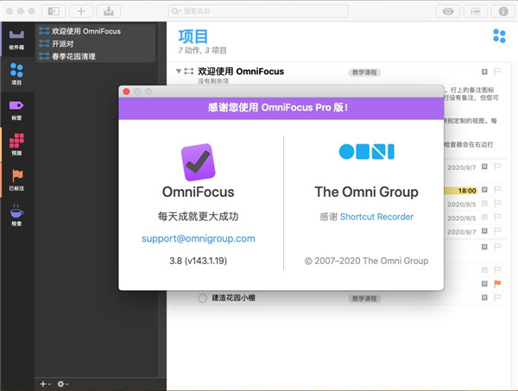Select 开派对 project in sidebar list

96,44
